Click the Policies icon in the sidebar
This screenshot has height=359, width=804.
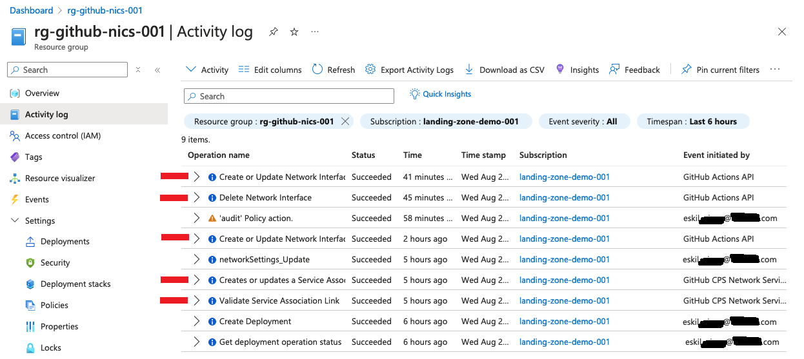30,306
